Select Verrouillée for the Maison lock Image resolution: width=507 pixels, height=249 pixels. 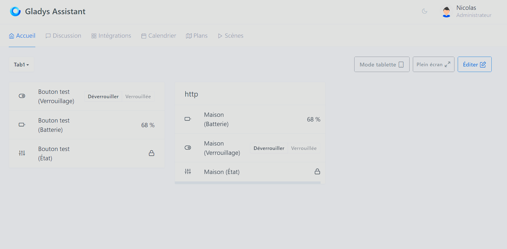(304, 148)
